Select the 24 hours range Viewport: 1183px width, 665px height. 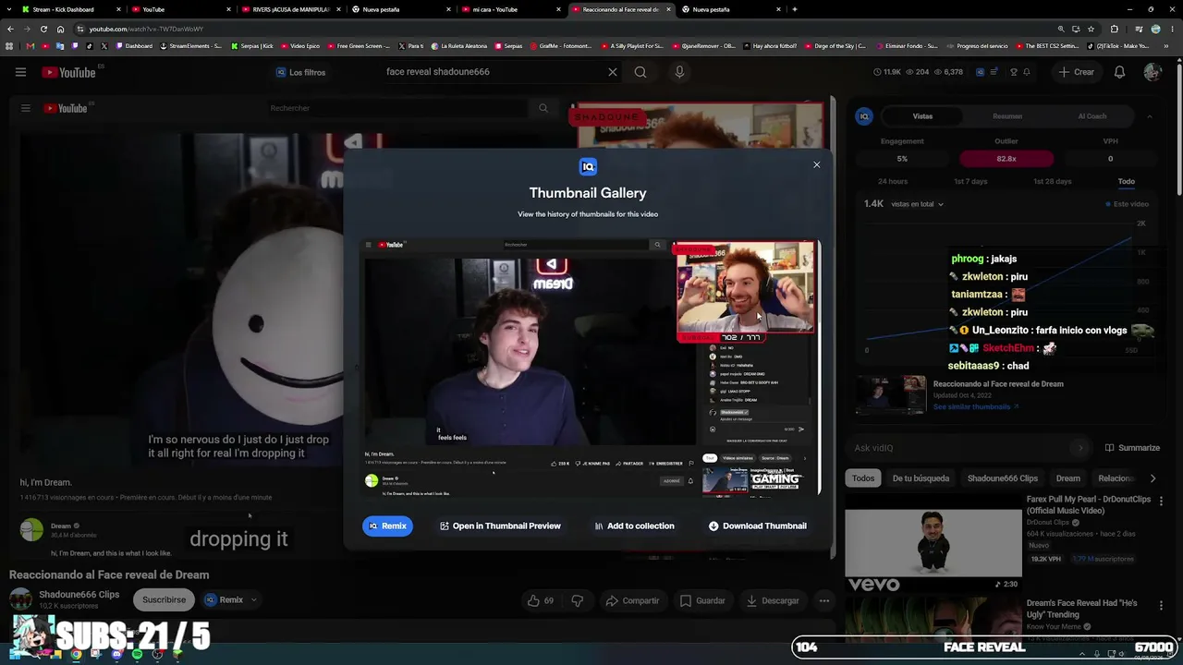[893, 182]
